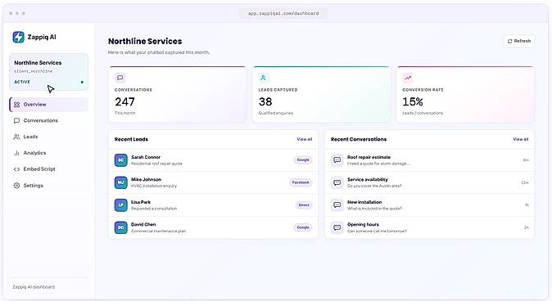Open the Overview menu item
Viewport: 552px width, 301px height.
point(48,105)
